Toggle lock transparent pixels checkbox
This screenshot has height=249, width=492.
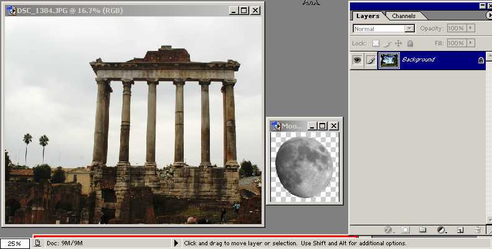pos(376,43)
